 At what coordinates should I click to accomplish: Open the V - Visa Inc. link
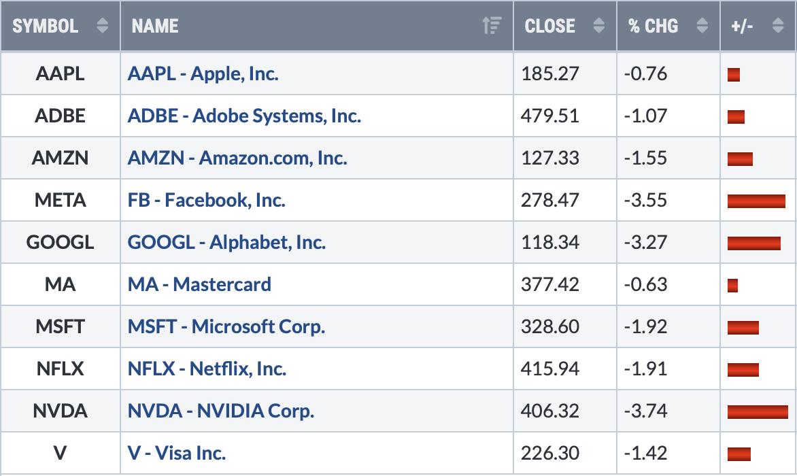click(176, 453)
